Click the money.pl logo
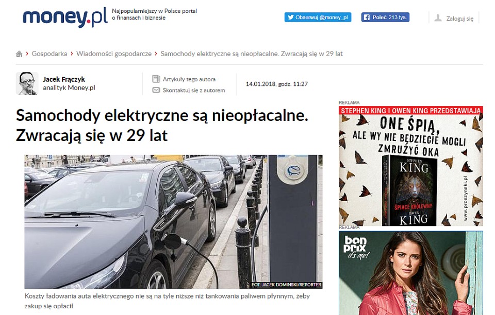This screenshot has width=495, height=315. tap(65, 18)
